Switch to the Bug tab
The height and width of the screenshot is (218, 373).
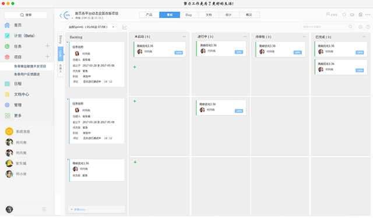[189, 15]
